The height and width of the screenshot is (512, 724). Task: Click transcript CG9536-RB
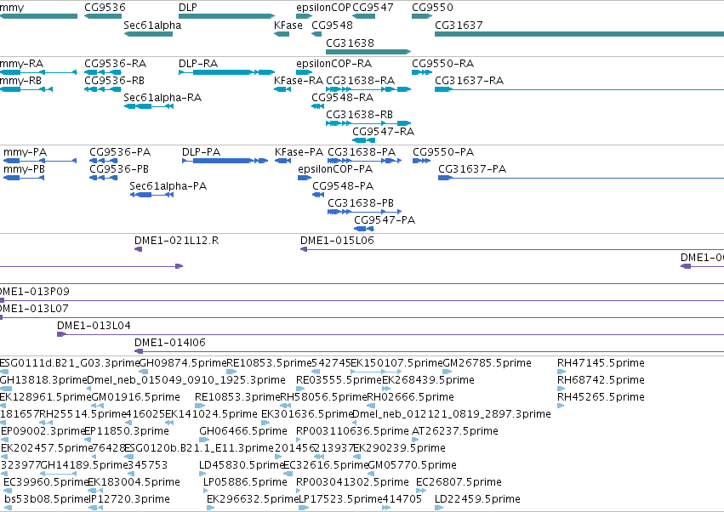102,89
